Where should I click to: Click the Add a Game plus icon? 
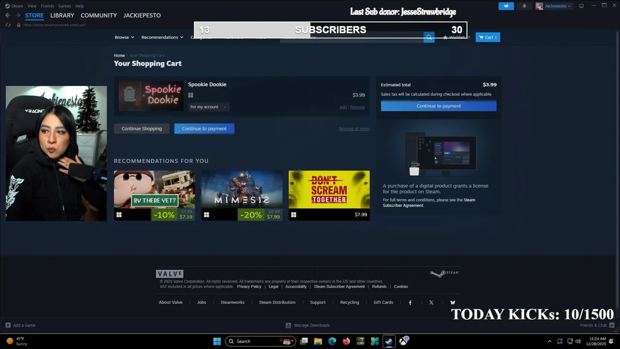coord(8,325)
